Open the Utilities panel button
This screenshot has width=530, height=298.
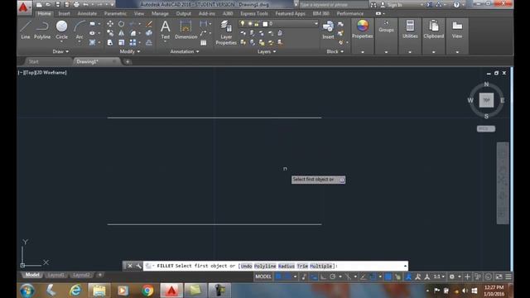tap(410, 36)
